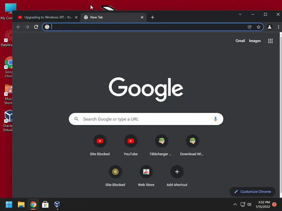Open VirtualBox from the taskbar
282x211 pixels.
57,204
